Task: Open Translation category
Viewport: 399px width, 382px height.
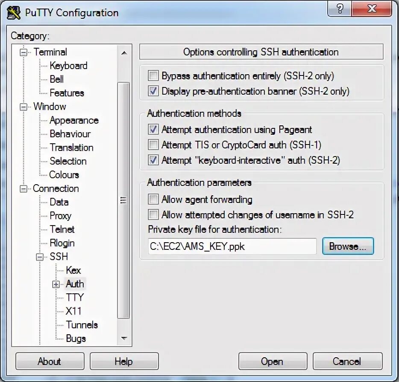Action: (71, 148)
